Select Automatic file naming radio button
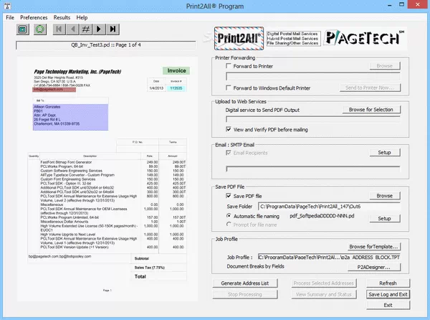430x320 pixels. 229,216
